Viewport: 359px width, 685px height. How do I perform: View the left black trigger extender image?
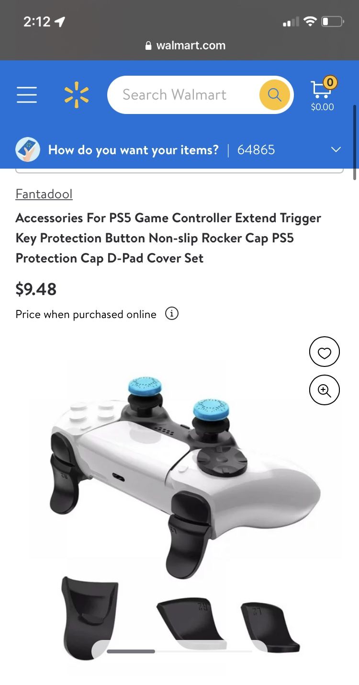tap(90, 618)
